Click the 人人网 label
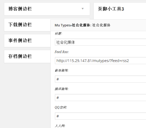The image size is (146, 128). click(x=60, y=126)
